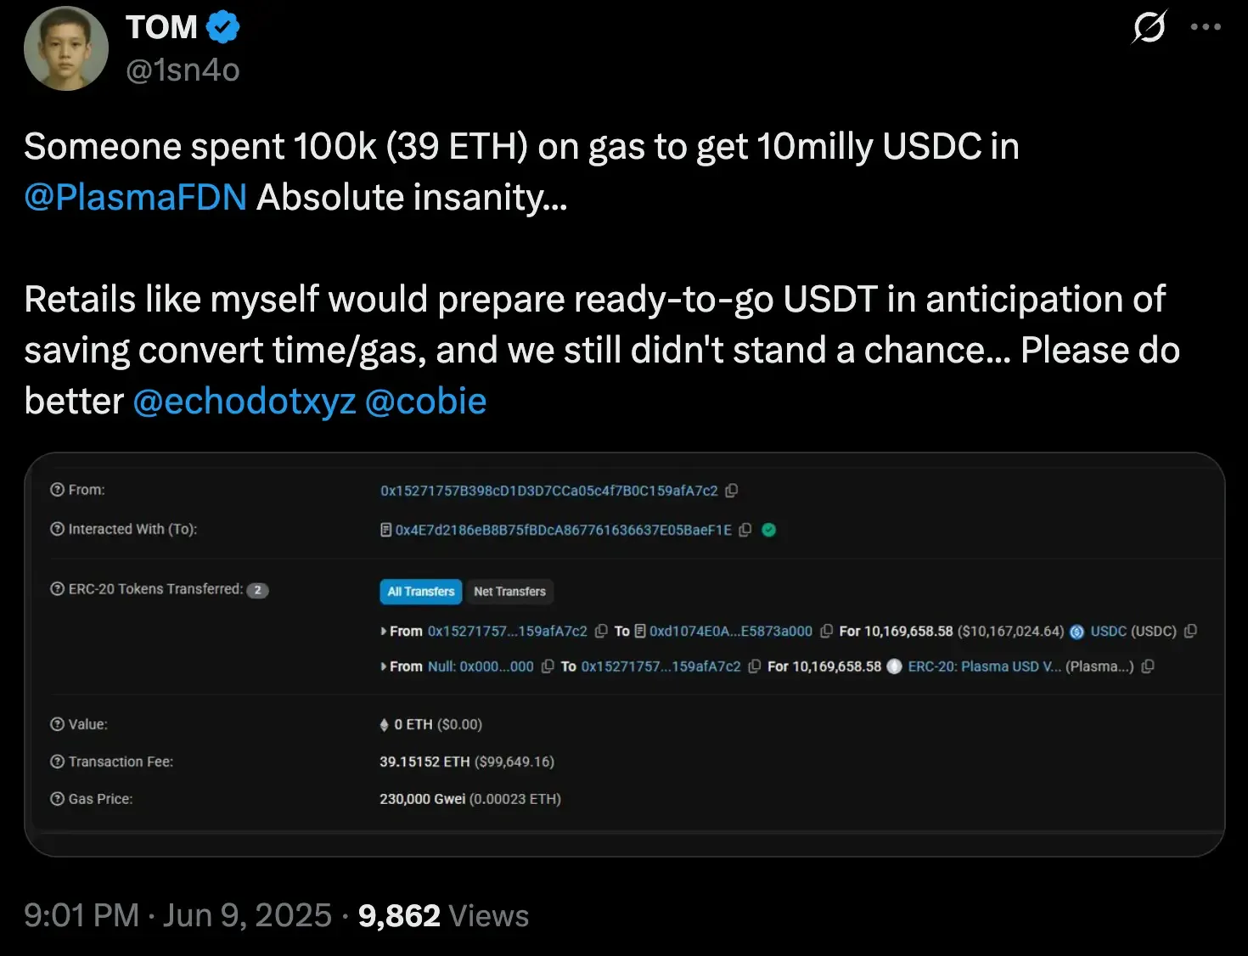The width and height of the screenshot is (1248, 956).
Task: Open the @cobie mention link
Action: 425,402
